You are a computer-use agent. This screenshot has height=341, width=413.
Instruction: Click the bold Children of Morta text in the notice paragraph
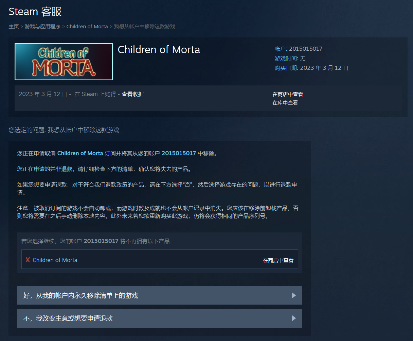pyautogui.click(x=80, y=153)
